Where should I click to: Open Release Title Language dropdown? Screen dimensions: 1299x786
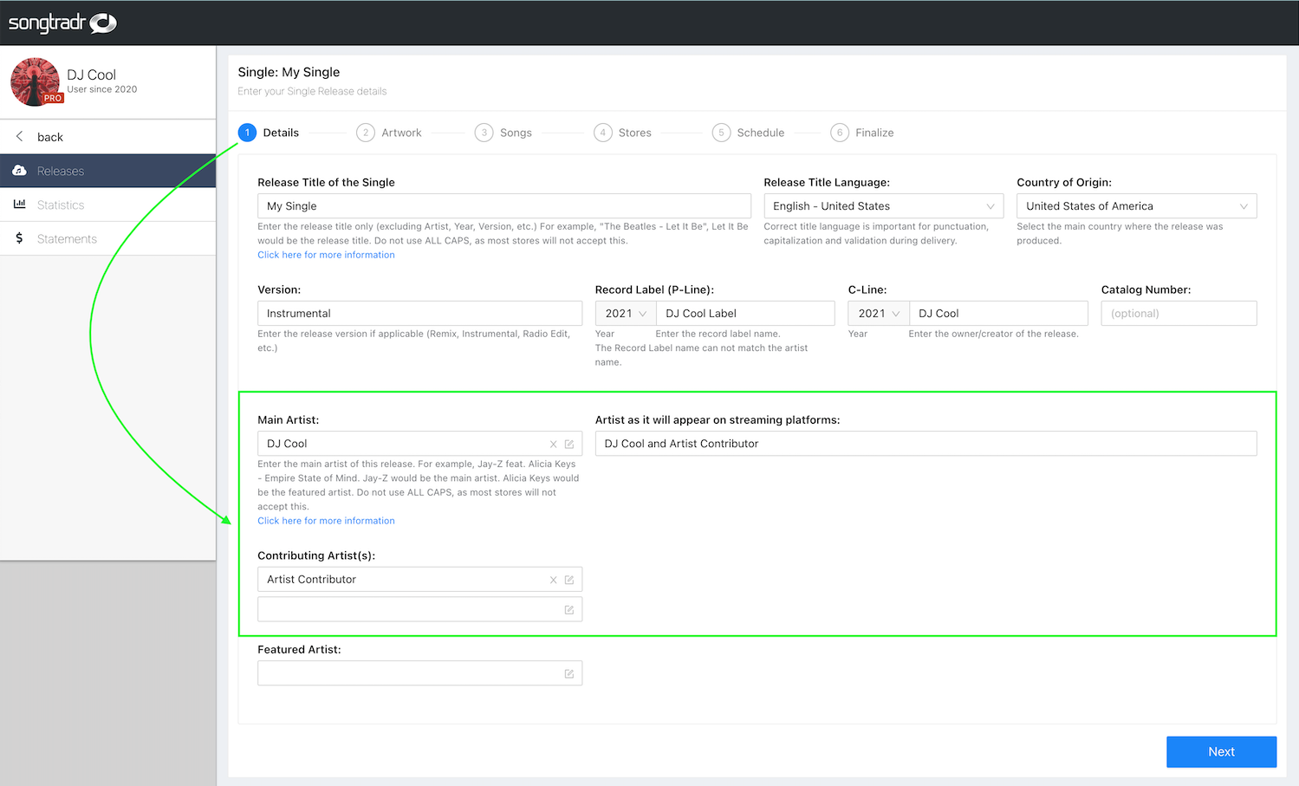pos(883,205)
